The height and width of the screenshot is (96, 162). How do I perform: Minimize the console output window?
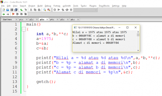120,28
